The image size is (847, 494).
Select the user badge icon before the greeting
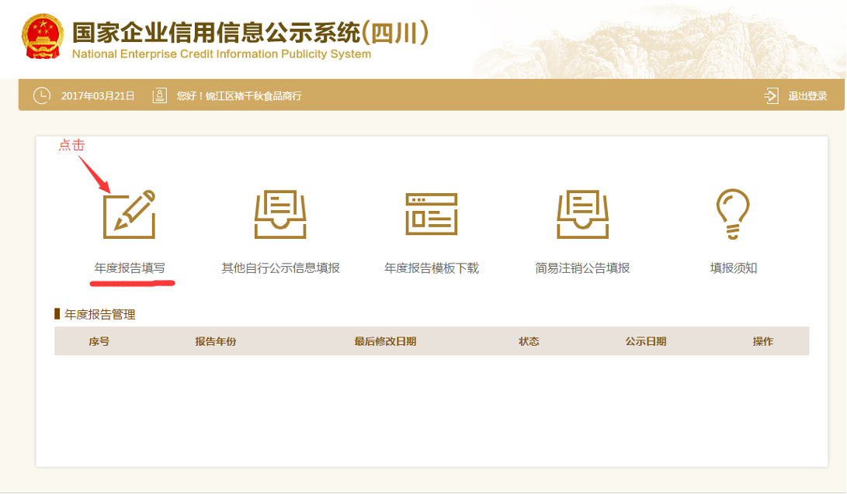click(159, 95)
